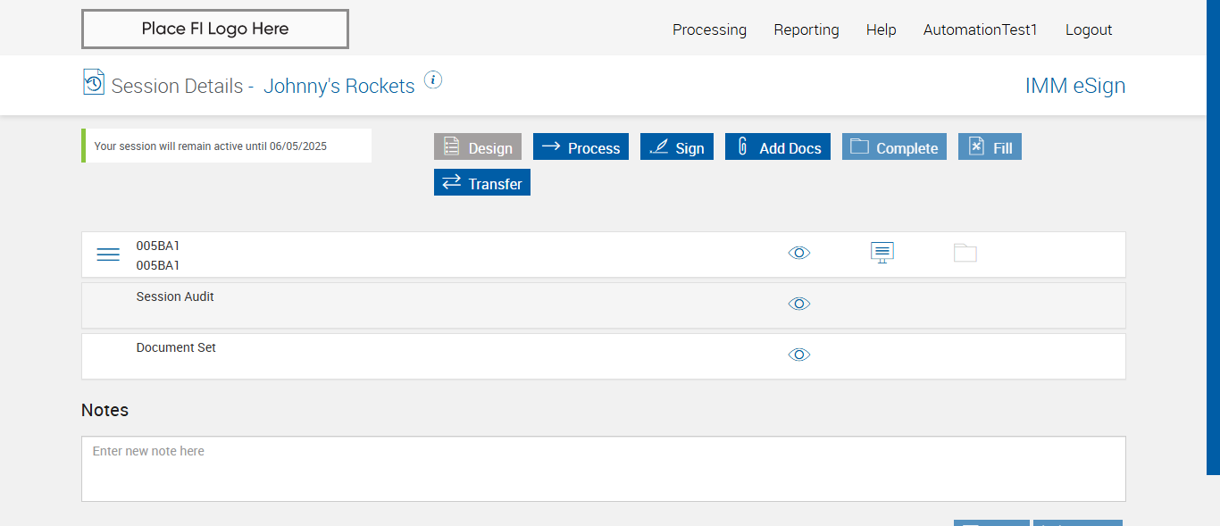The image size is (1220, 526).
Task: Open the info icon next to Johnny's Rockets
Action: point(433,80)
